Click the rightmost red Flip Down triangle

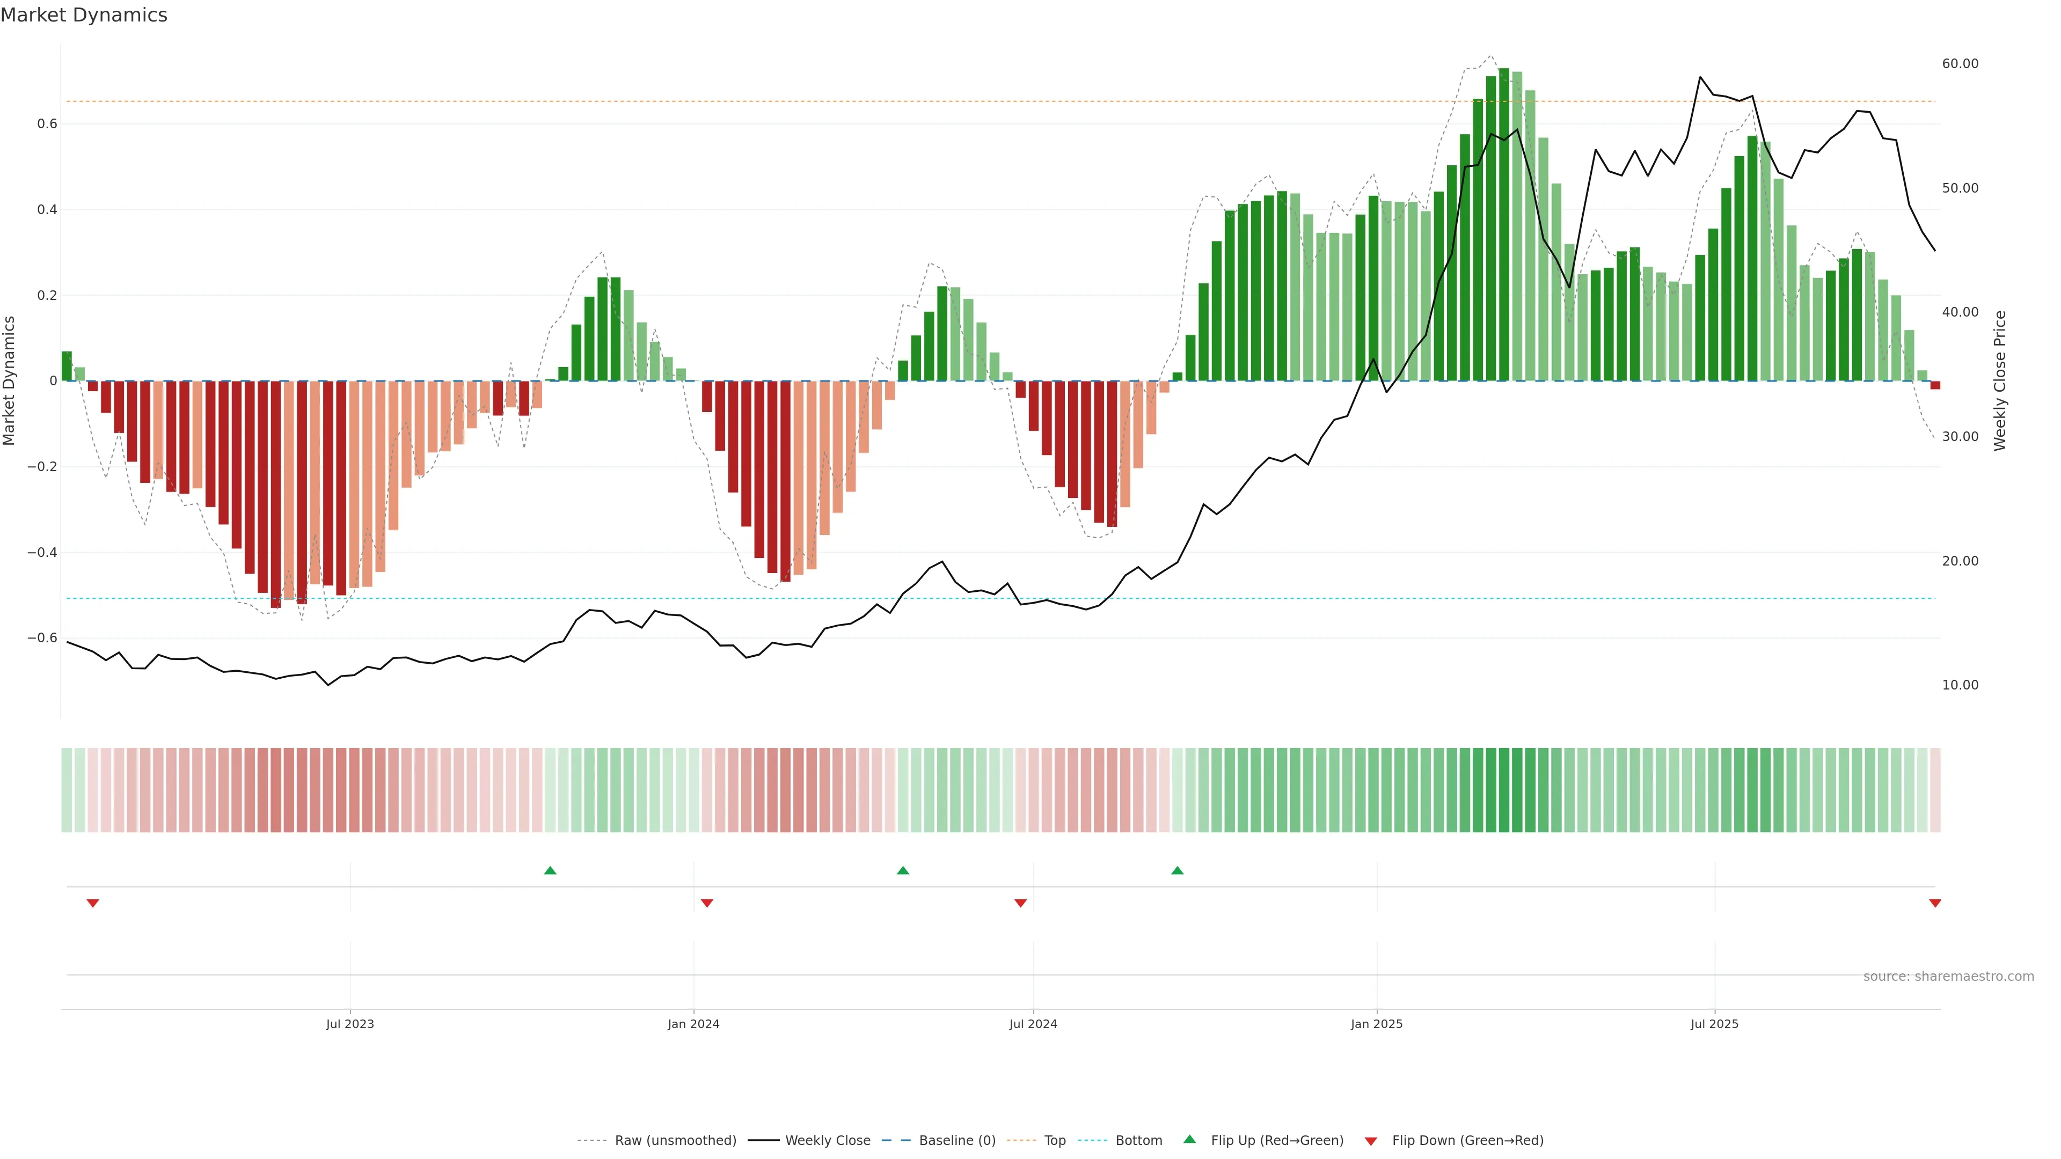1934,903
